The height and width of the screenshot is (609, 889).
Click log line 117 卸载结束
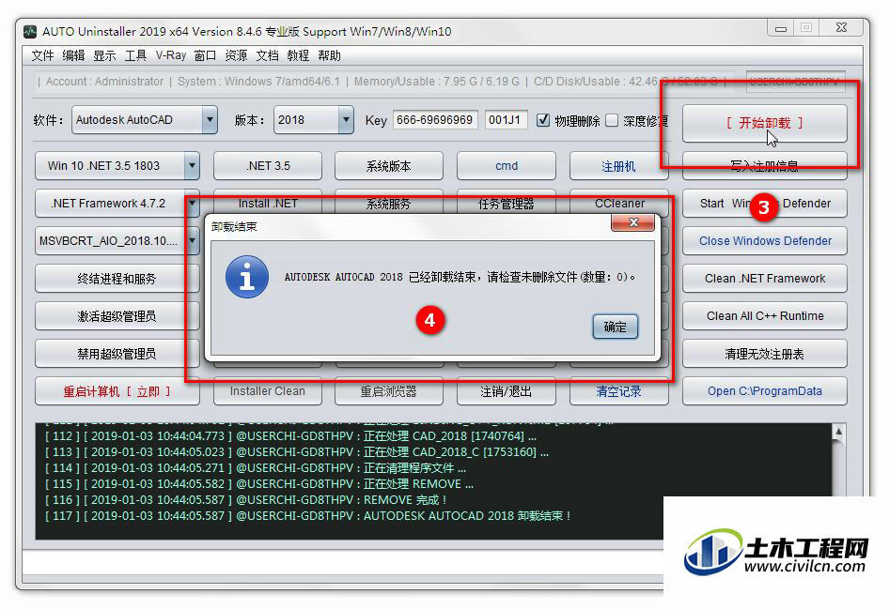[308, 516]
